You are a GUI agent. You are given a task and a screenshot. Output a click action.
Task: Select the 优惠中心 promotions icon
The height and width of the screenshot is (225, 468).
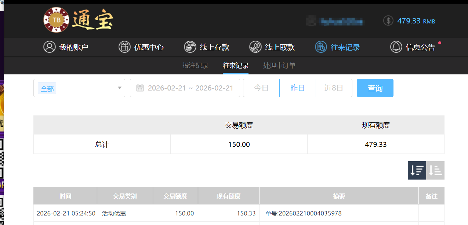pos(124,47)
